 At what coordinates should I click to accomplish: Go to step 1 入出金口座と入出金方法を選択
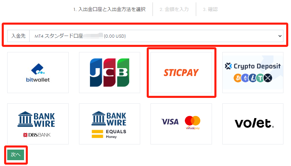pos(109,9)
